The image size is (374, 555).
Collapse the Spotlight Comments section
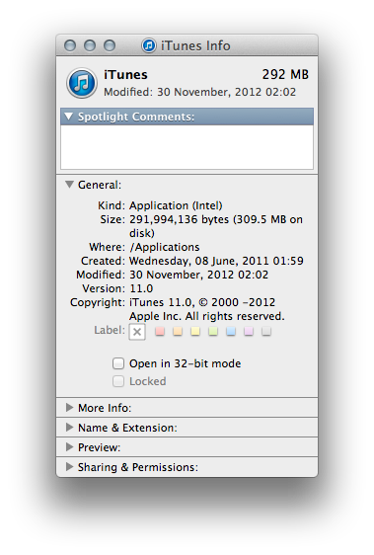tap(69, 117)
